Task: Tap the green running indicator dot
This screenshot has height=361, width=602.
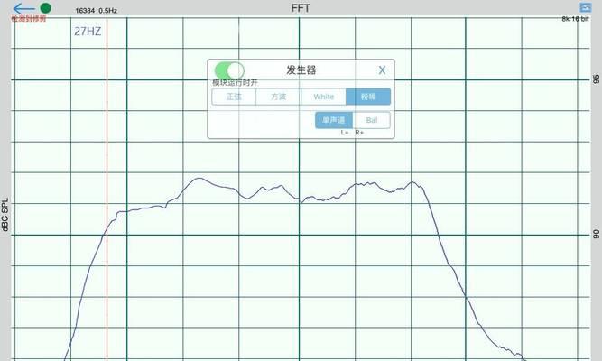Action: 45,8
